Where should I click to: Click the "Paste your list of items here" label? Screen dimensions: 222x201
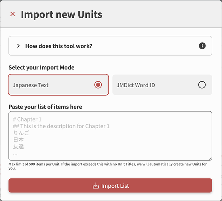[x=45, y=107]
